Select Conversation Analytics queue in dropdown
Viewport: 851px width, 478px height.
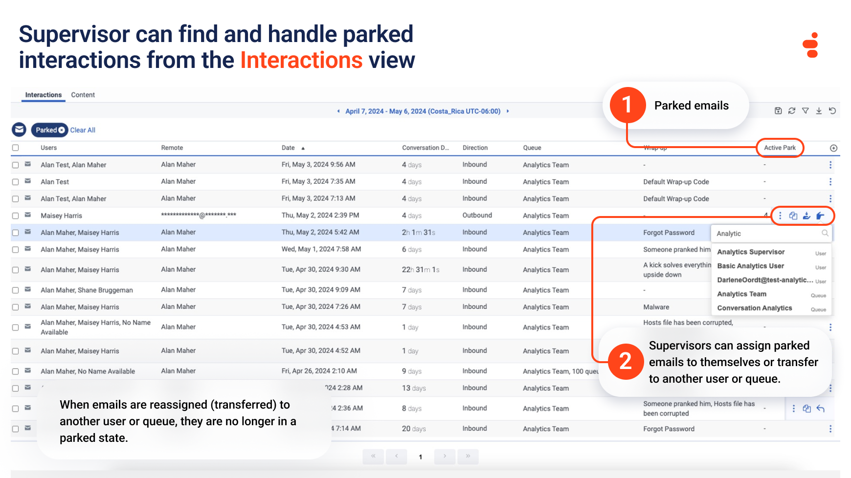(754, 308)
